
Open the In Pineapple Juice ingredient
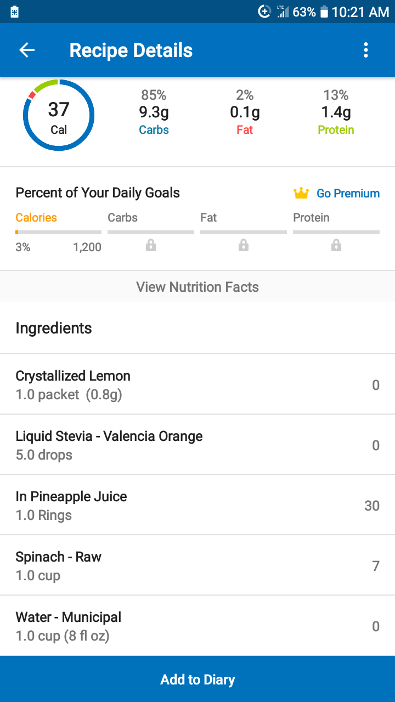(198, 505)
